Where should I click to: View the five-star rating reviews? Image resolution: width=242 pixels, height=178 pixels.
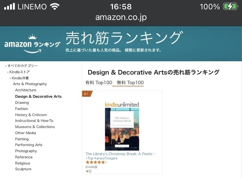[96, 162]
